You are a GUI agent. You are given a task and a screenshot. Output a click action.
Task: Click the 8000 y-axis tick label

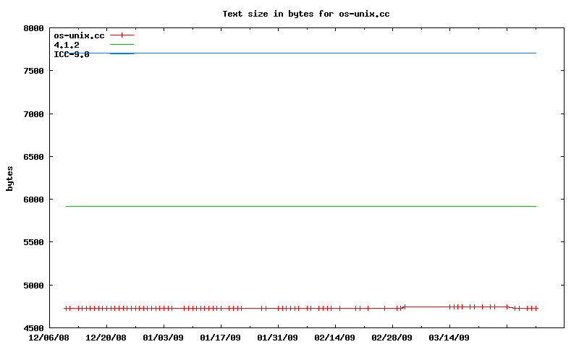tap(33, 28)
